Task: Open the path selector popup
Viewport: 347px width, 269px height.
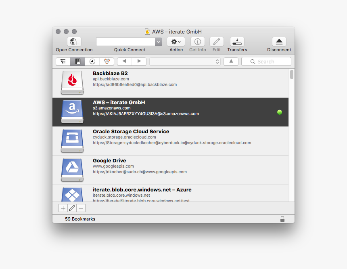Action: coord(185,62)
